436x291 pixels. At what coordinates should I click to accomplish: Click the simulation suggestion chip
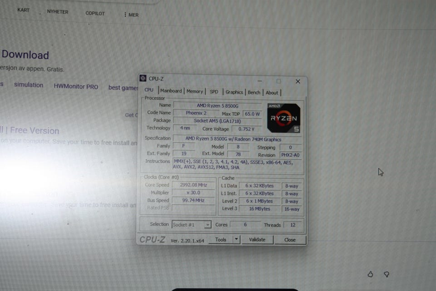pos(29,85)
